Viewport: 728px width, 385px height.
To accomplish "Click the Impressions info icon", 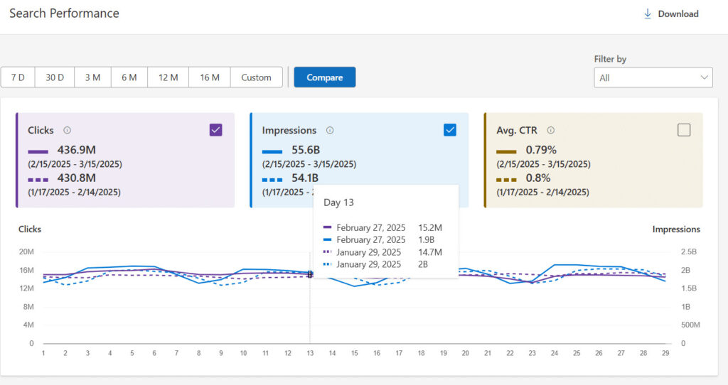I will point(330,130).
